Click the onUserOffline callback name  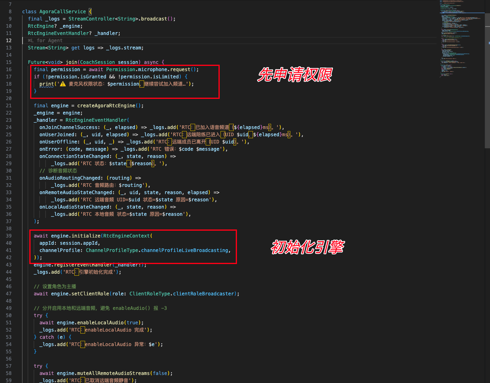click(x=58, y=142)
